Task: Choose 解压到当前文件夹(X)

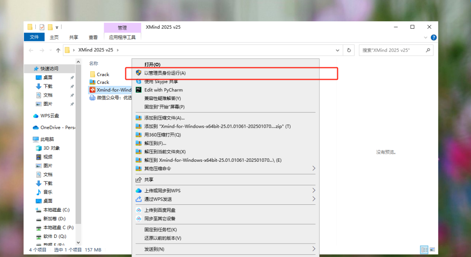Action: [x=165, y=152]
